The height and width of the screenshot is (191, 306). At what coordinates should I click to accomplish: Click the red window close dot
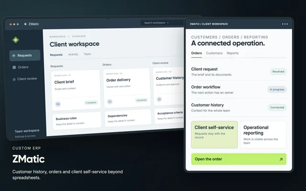click(11, 24)
